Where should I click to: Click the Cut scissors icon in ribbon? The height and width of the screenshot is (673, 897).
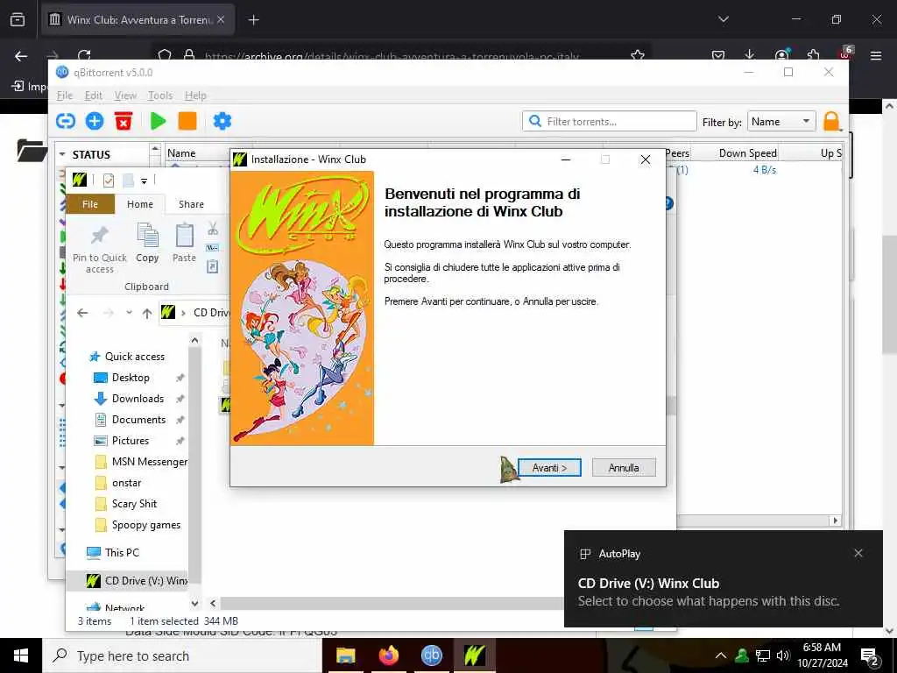(213, 229)
